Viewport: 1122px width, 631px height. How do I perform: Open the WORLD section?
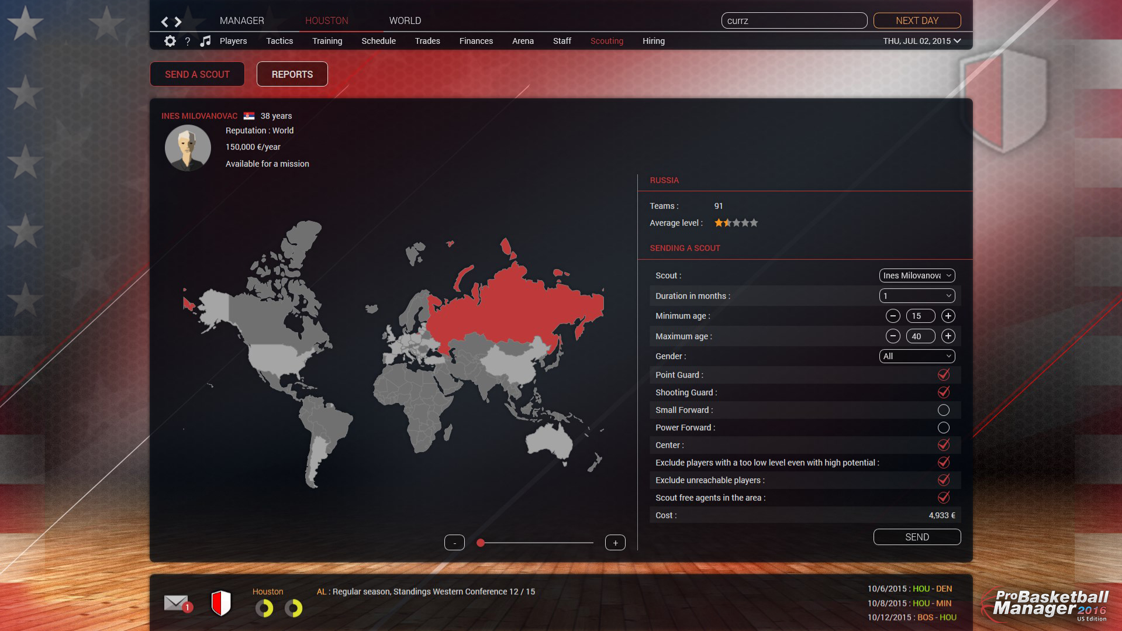pyautogui.click(x=406, y=21)
